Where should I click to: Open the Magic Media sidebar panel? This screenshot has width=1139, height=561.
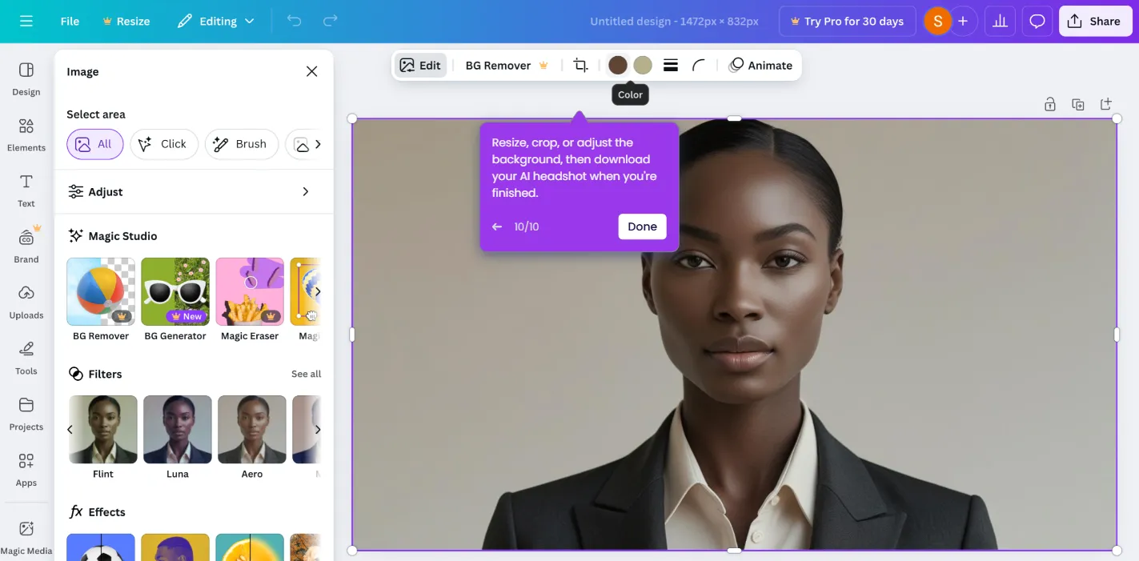[x=26, y=538]
